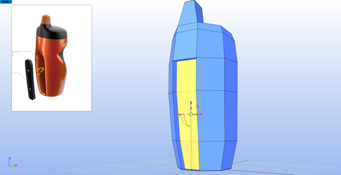Click the 透视图 viewport title label
The image size is (341, 175).
click(x=5, y=2)
